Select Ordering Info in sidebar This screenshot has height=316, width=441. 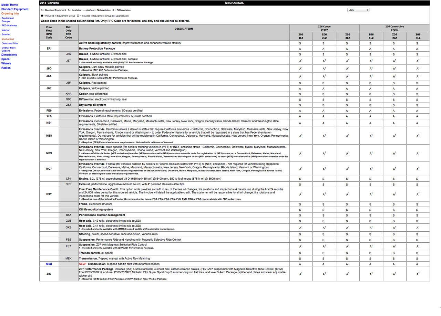pyautogui.click(x=10, y=14)
